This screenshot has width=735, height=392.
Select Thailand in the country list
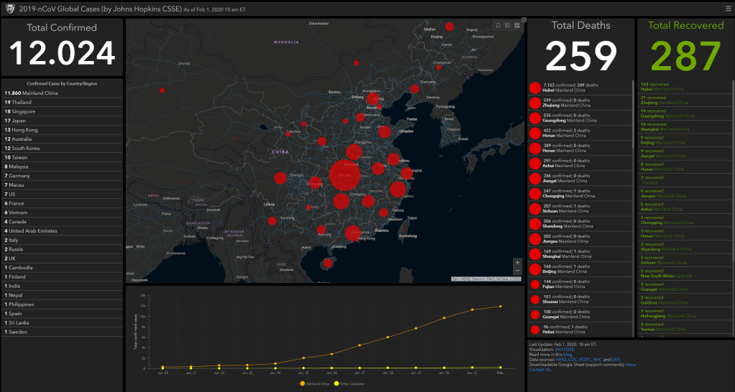(22, 103)
